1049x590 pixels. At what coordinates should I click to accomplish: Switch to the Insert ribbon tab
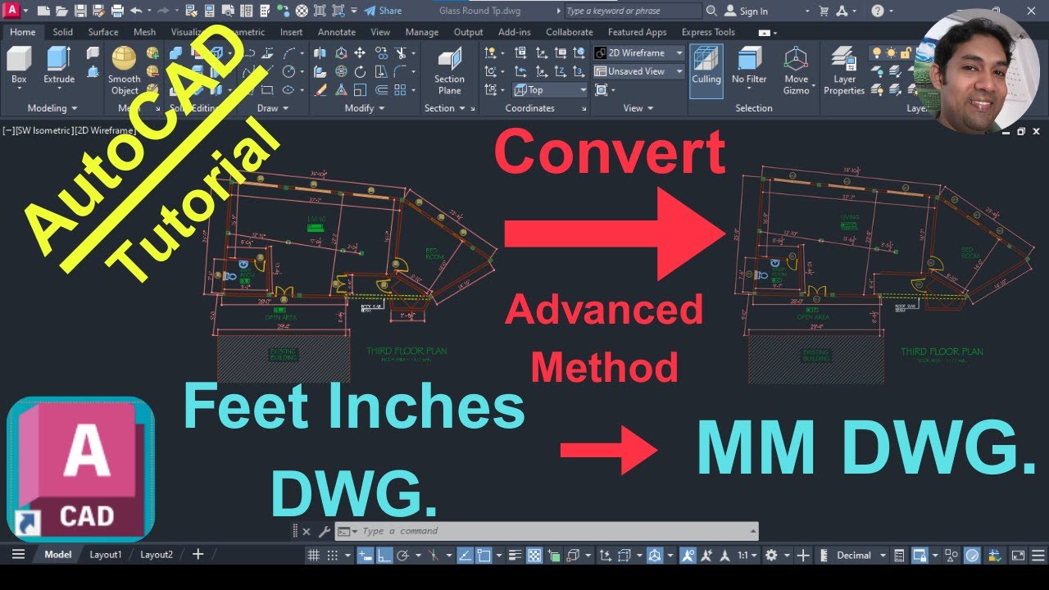pyautogui.click(x=291, y=32)
